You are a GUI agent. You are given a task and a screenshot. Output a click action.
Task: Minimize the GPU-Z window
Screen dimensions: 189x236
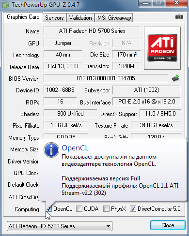(x=145, y=3)
